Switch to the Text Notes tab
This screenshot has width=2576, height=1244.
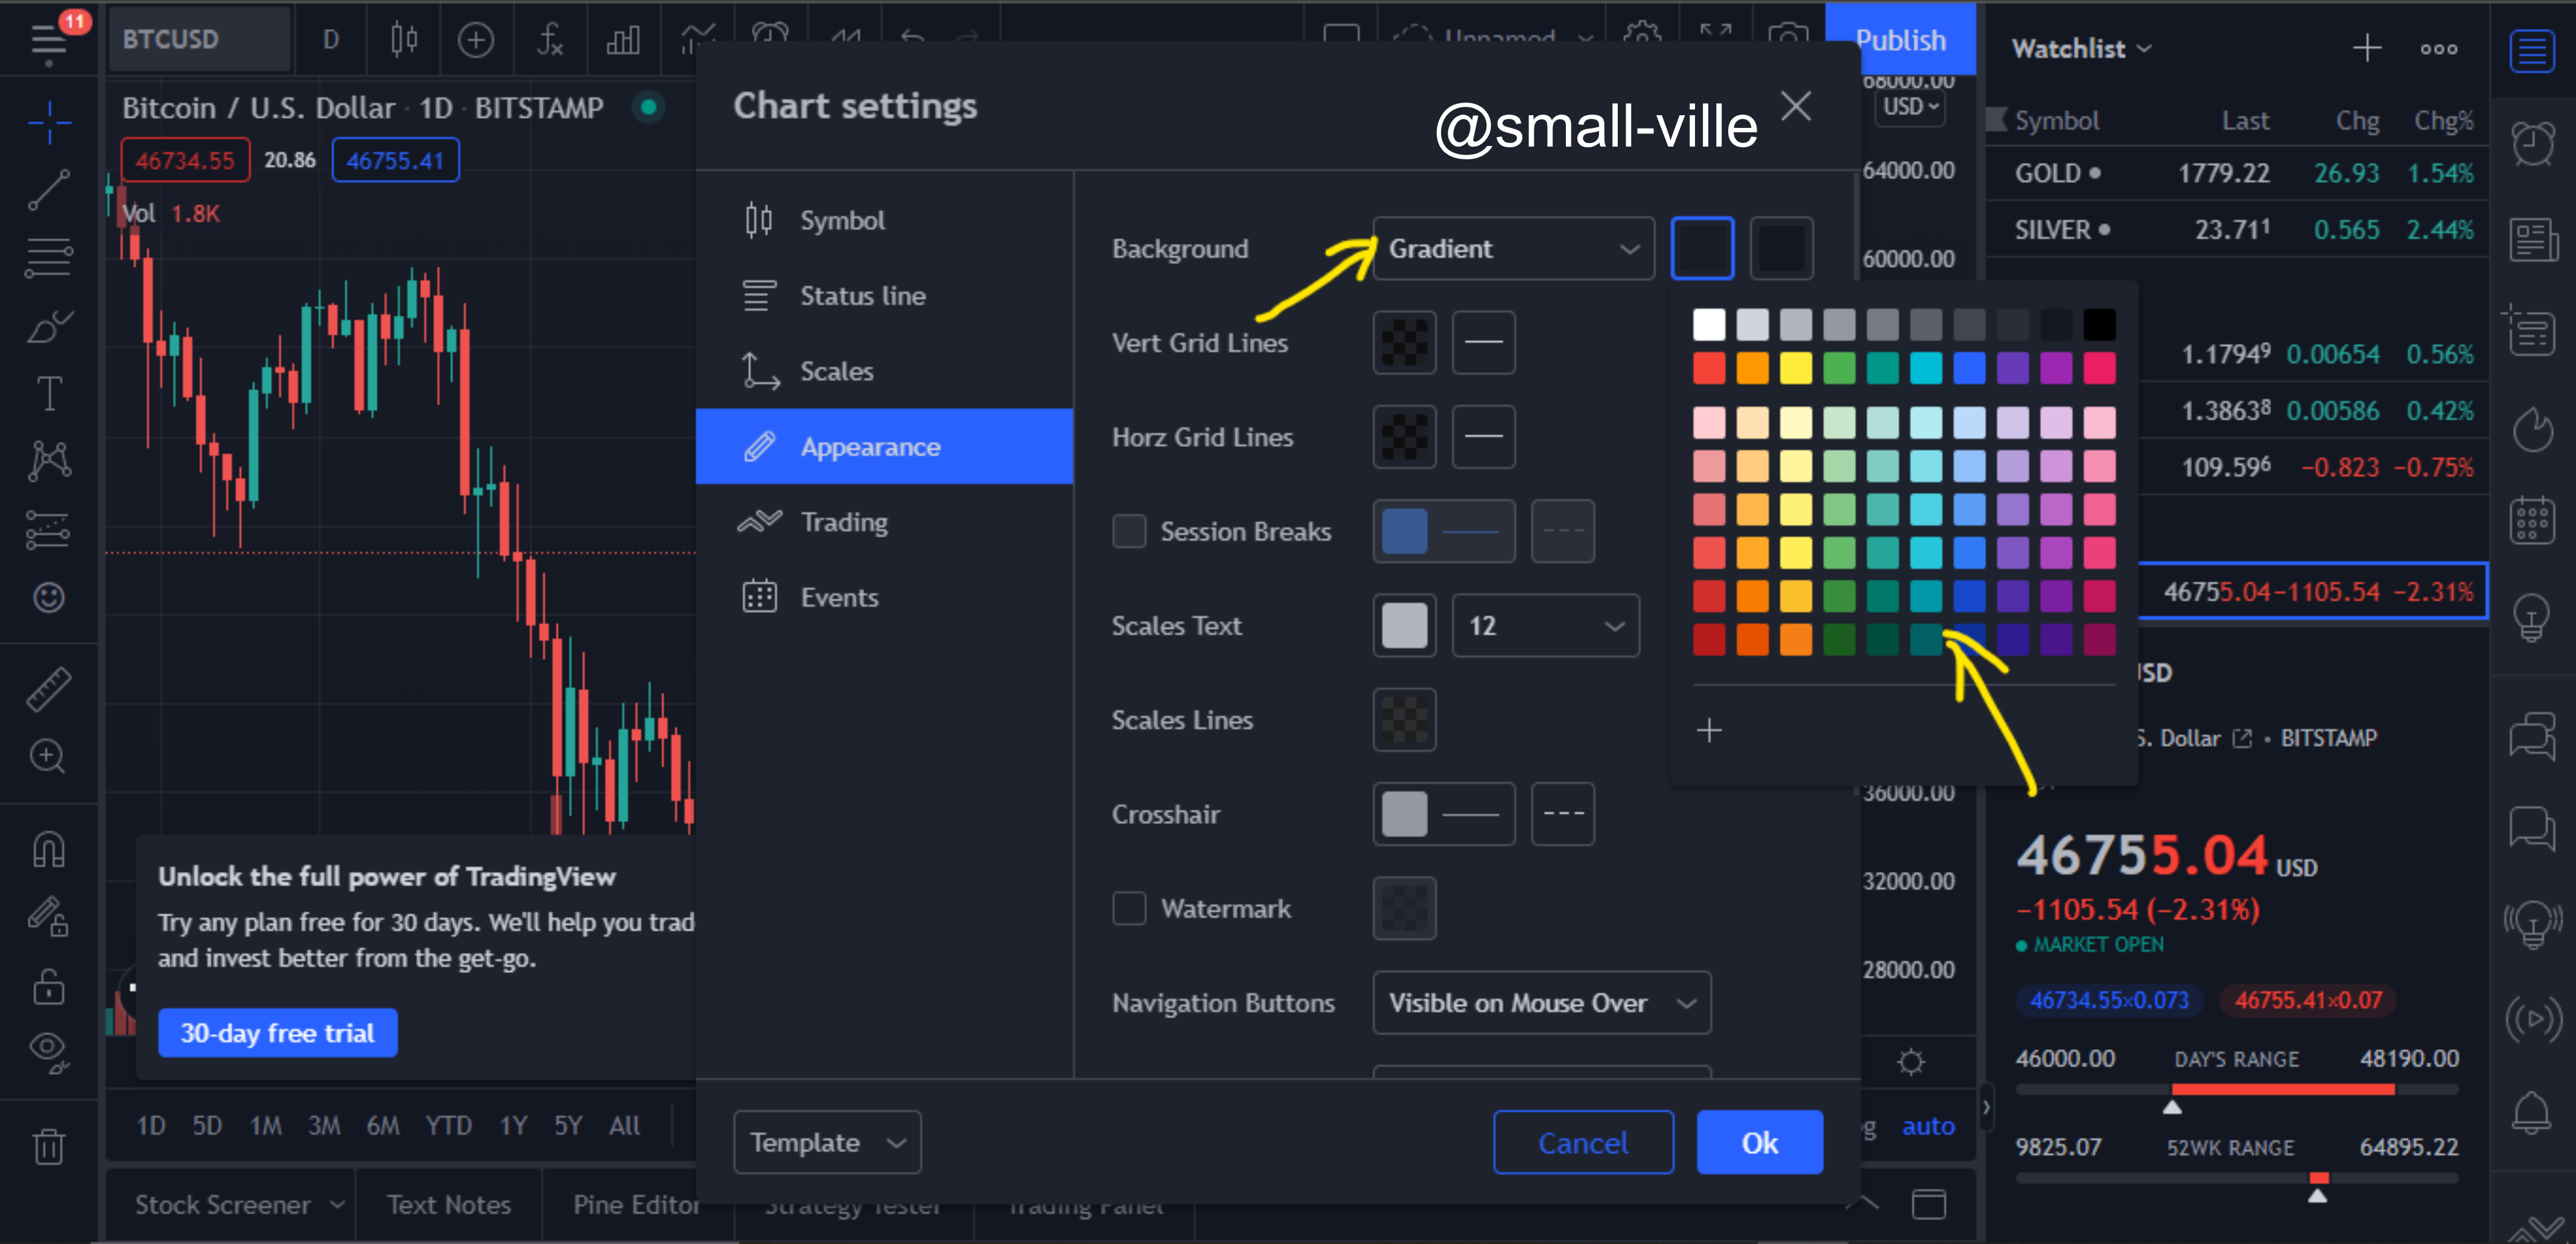(449, 1204)
